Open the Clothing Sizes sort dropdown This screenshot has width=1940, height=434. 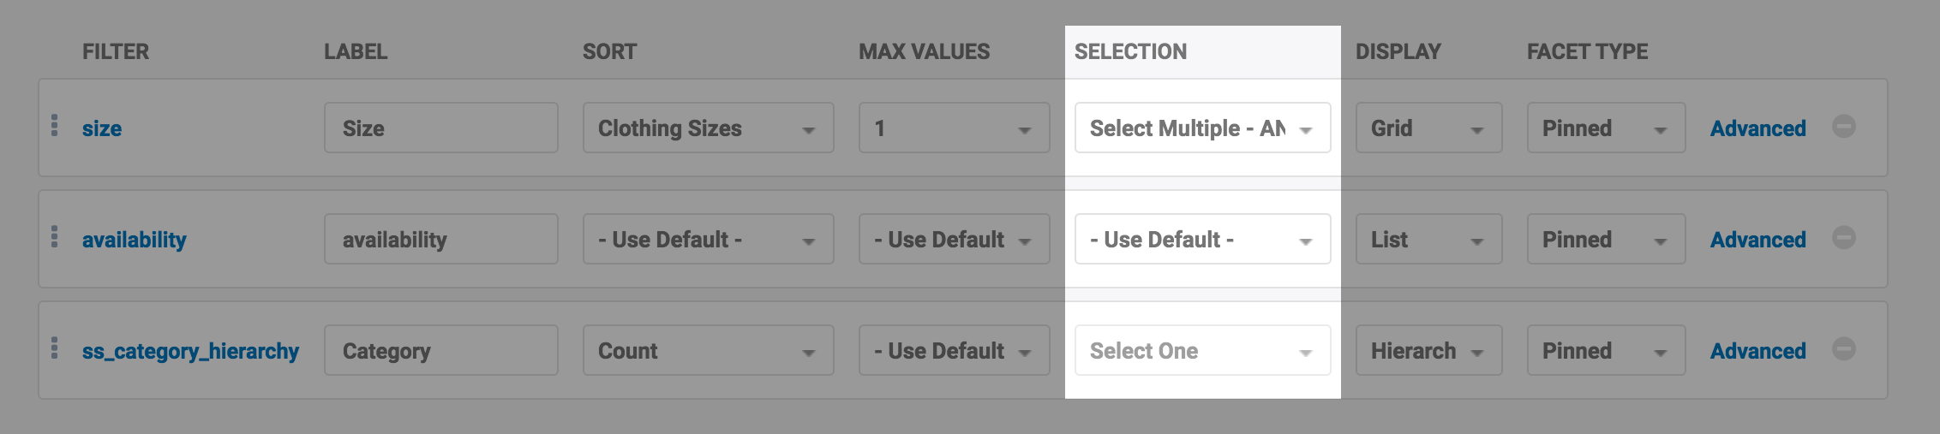click(708, 128)
